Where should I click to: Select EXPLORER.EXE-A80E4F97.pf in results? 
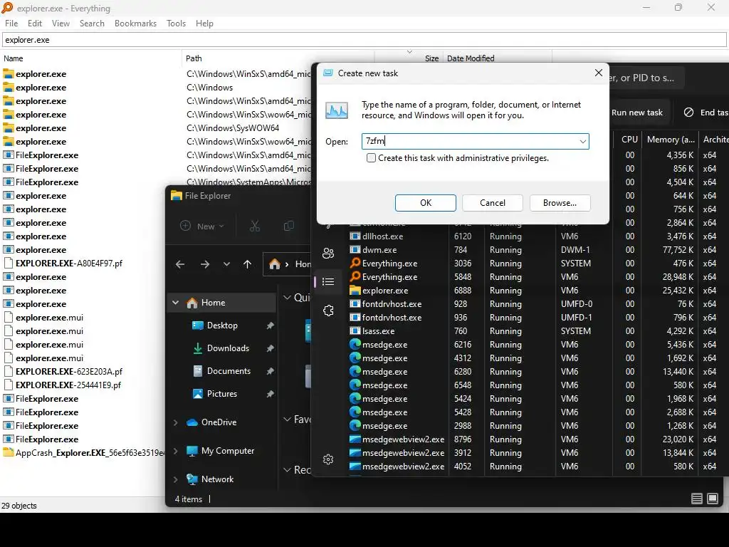click(x=69, y=264)
